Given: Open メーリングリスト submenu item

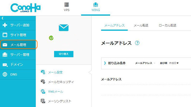Looking at the screenshot, I should (60, 101).
